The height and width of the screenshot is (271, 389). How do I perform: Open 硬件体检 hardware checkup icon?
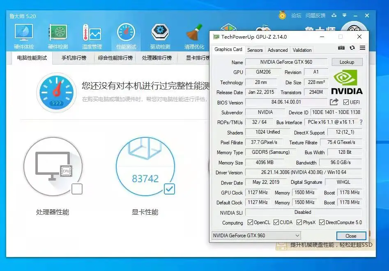pyautogui.click(x=24, y=37)
